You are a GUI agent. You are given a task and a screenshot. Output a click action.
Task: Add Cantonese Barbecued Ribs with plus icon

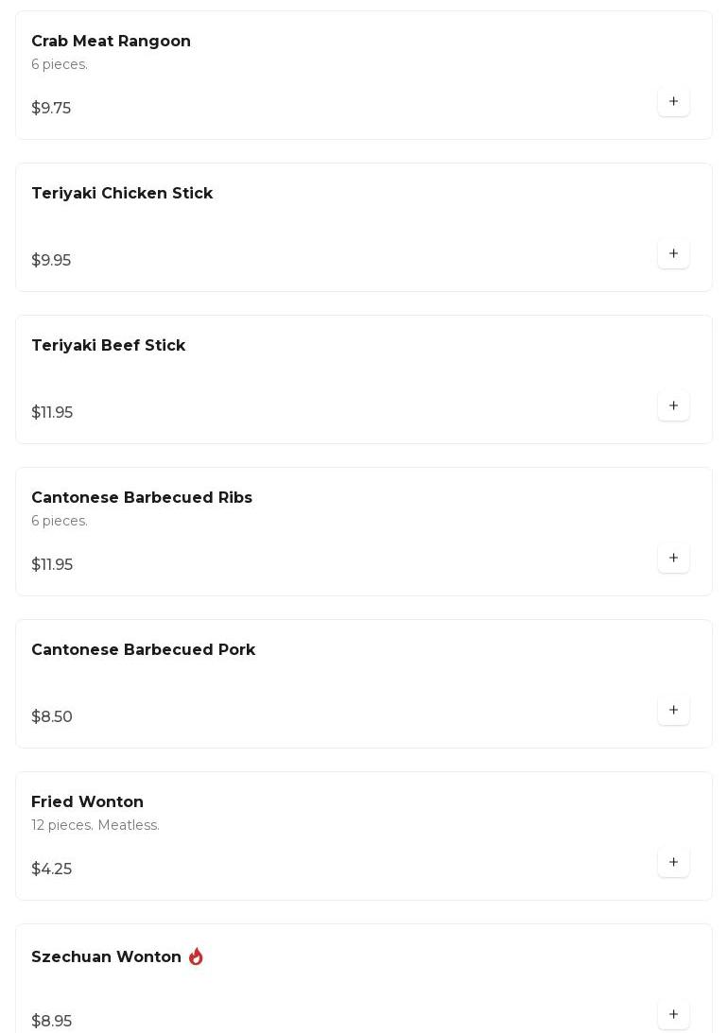[673, 559]
